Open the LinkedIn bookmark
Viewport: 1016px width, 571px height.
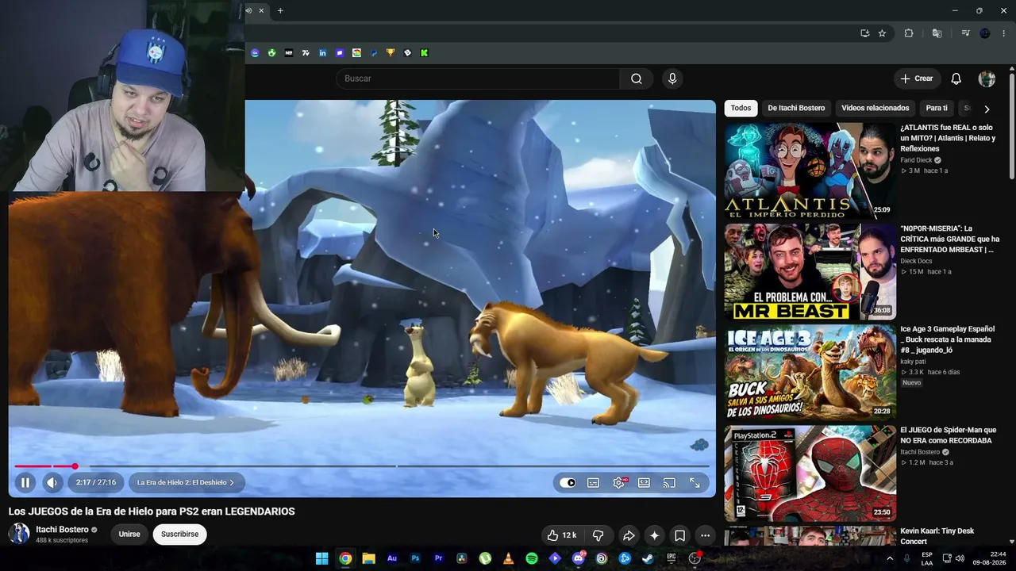pos(323,53)
